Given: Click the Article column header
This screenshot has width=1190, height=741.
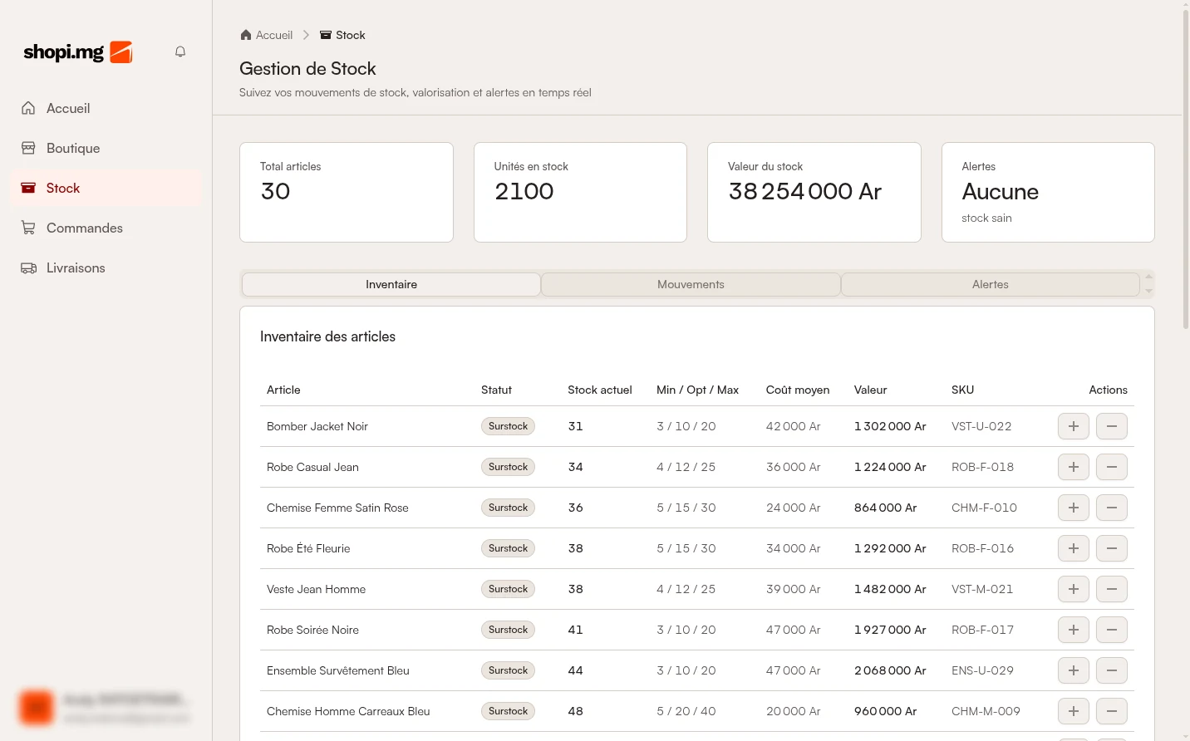Looking at the screenshot, I should pos(283,390).
